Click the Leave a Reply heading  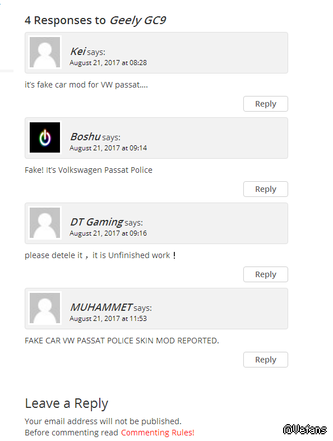tap(67, 403)
